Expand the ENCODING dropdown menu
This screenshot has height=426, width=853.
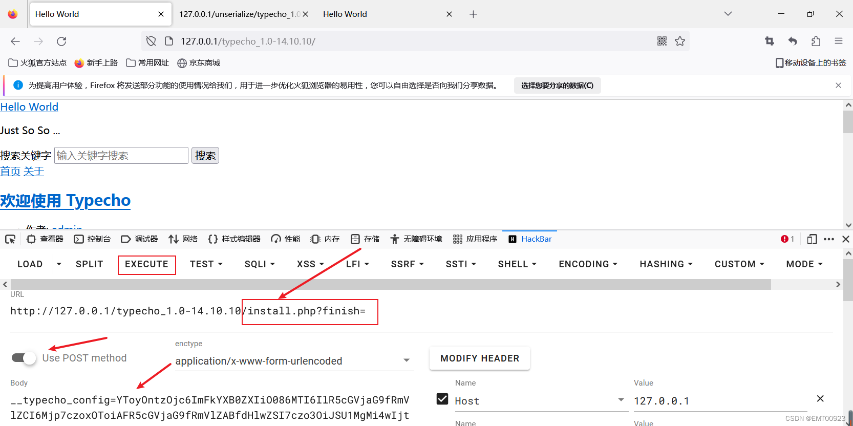click(x=588, y=264)
